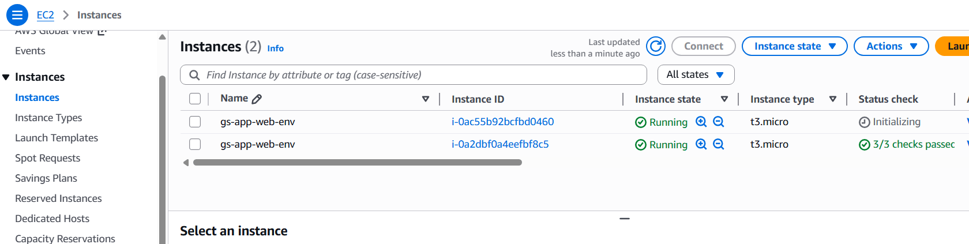Click the search magnifier icon

pyautogui.click(x=195, y=75)
